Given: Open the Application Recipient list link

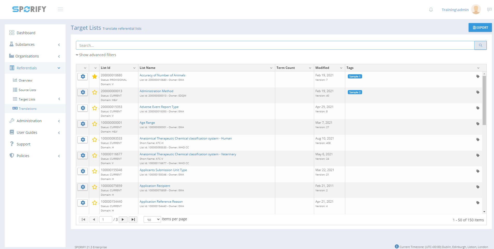Looking at the screenshot, I should tap(155, 186).
